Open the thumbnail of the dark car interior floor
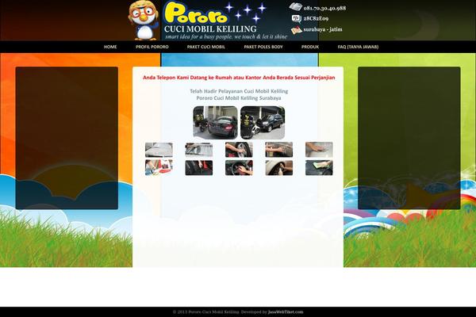The width and height of the screenshot is (476, 317). click(x=199, y=168)
